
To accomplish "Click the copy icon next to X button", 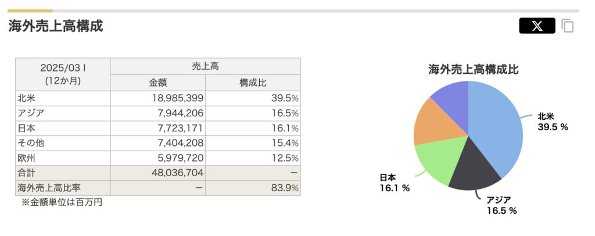I will coord(568,26).
